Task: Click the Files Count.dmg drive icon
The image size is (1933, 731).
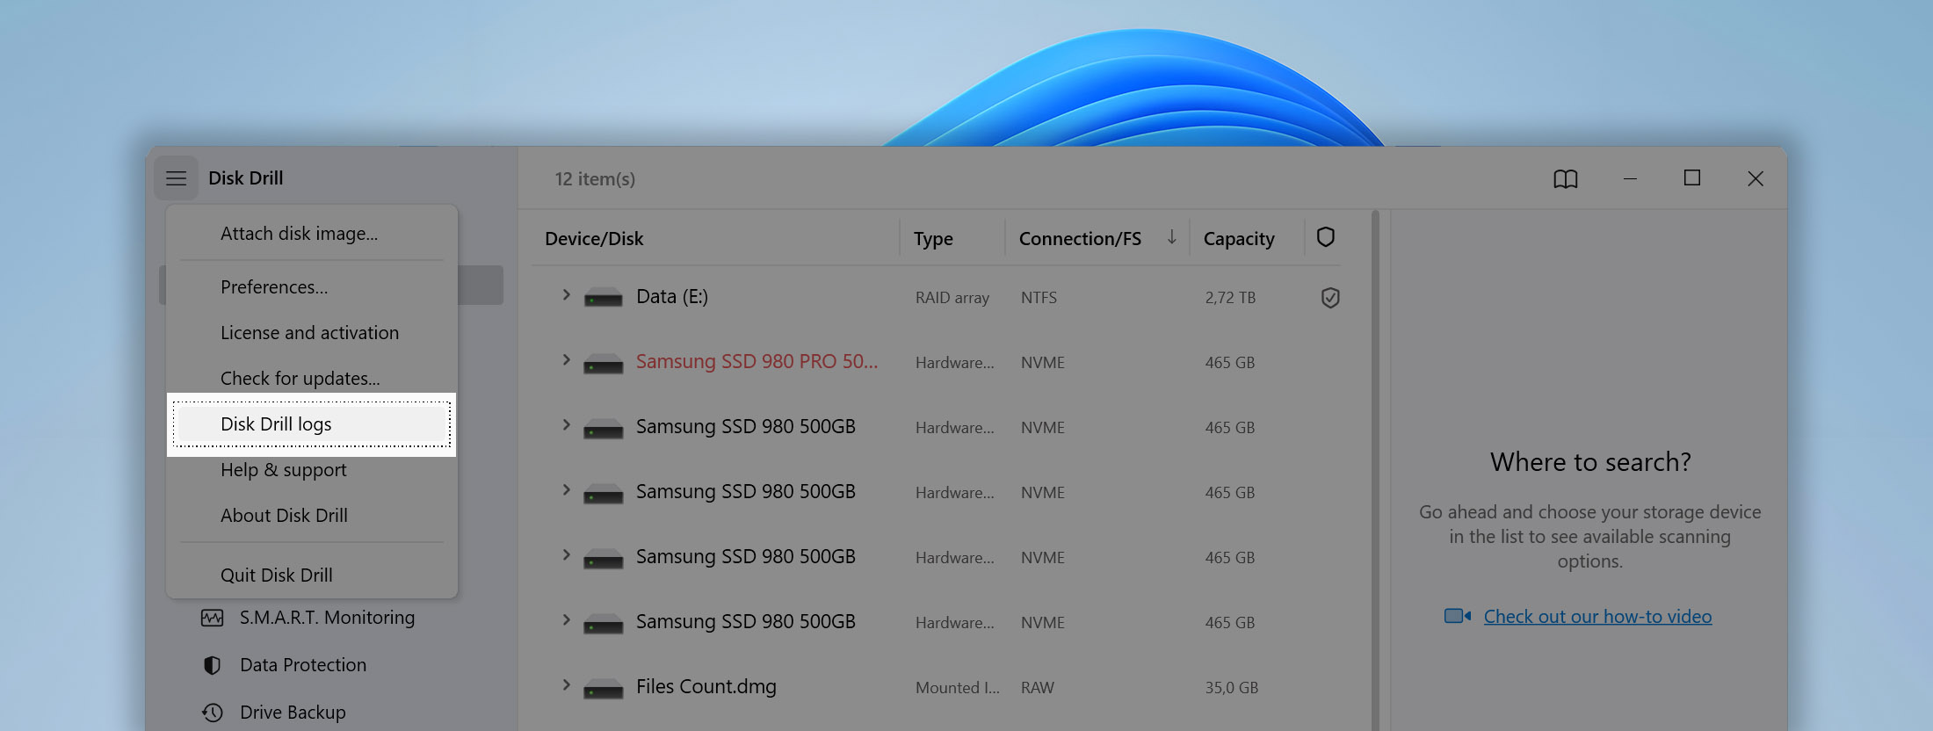Action: (604, 688)
